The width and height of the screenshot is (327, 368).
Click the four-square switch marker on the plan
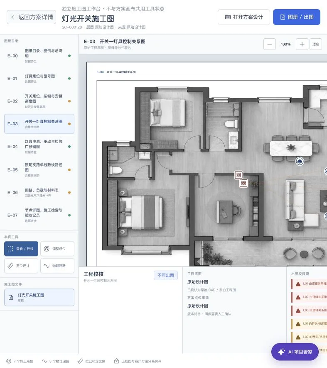pyautogui.click(x=238, y=175)
